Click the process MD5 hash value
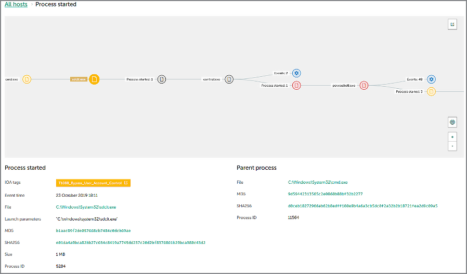467x274 pixels. [93, 230]
